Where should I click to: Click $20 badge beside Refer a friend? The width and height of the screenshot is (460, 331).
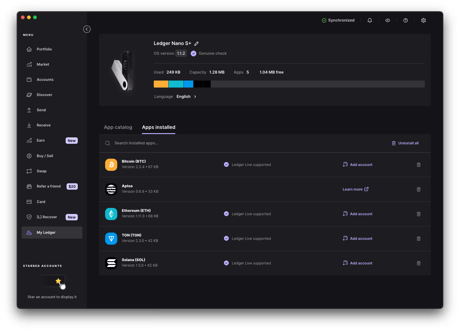point(72,187)
